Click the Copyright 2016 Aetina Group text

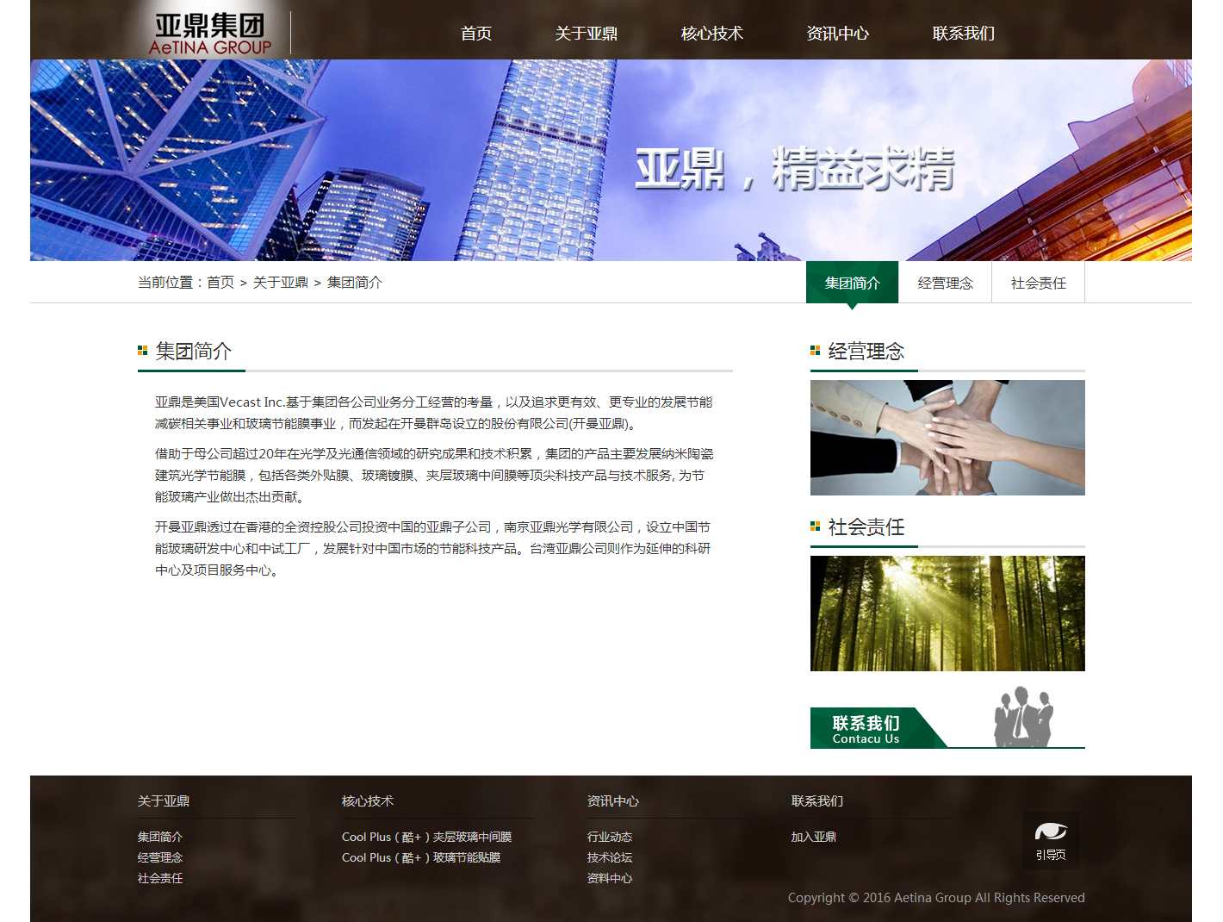pos(936,898)
